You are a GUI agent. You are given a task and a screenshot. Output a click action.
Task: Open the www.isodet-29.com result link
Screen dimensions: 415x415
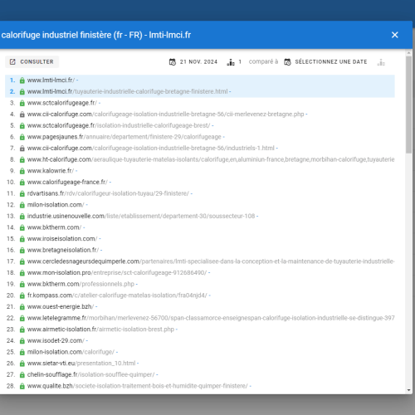(56, 341)
